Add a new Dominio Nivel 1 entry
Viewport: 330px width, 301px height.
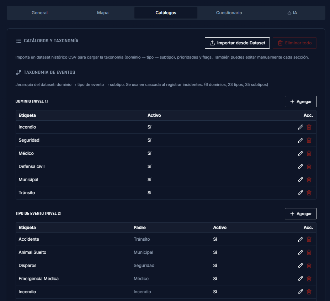tap(300, 102)
